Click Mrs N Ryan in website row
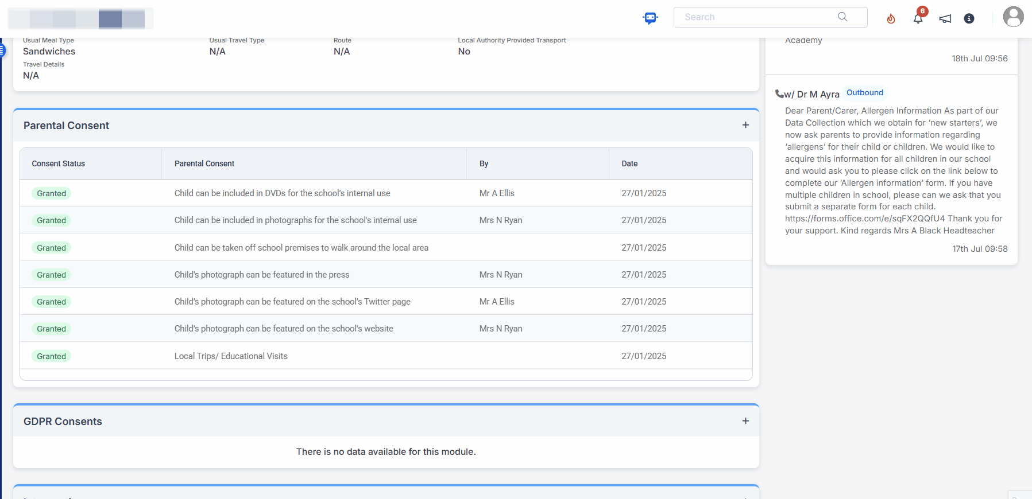The image size is (1032, 499). (501, 329)
